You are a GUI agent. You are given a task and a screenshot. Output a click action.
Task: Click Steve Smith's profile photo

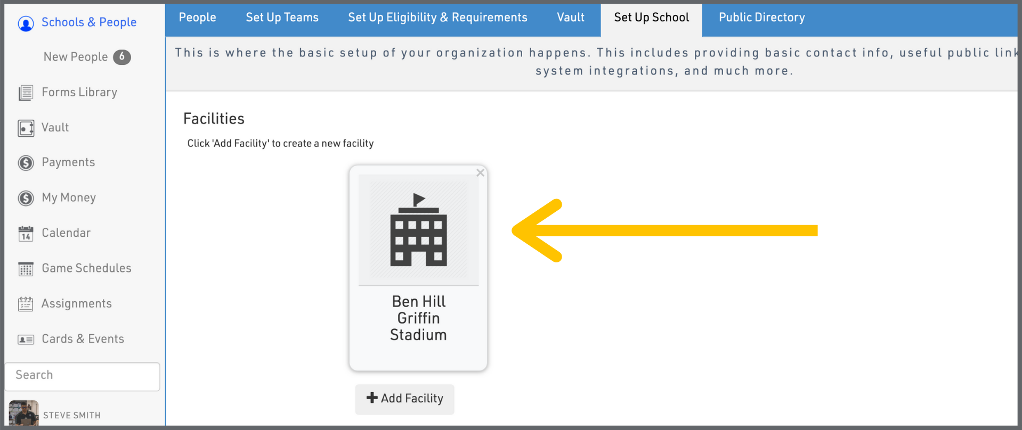click(24, 414)
